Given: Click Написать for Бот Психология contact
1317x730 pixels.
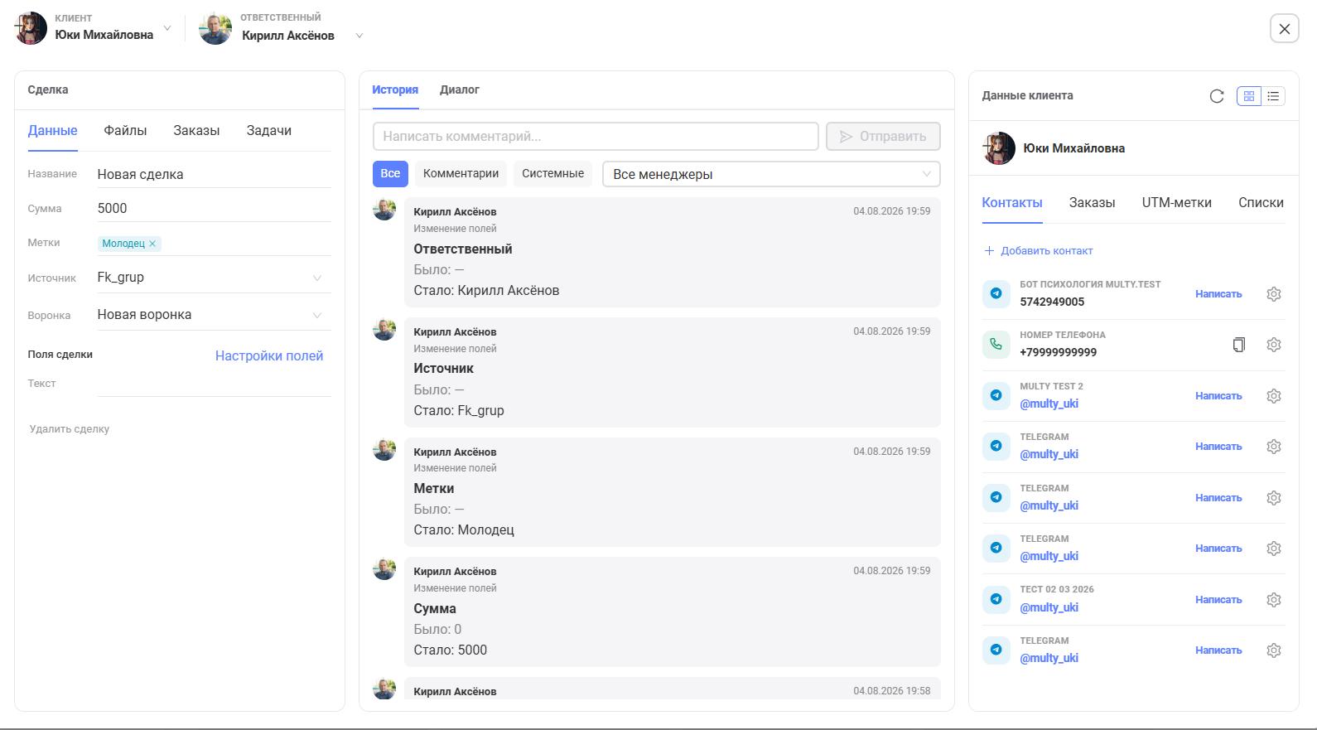Looking at the screenshot, I should pyautogui.click(x=1218, y=294).
